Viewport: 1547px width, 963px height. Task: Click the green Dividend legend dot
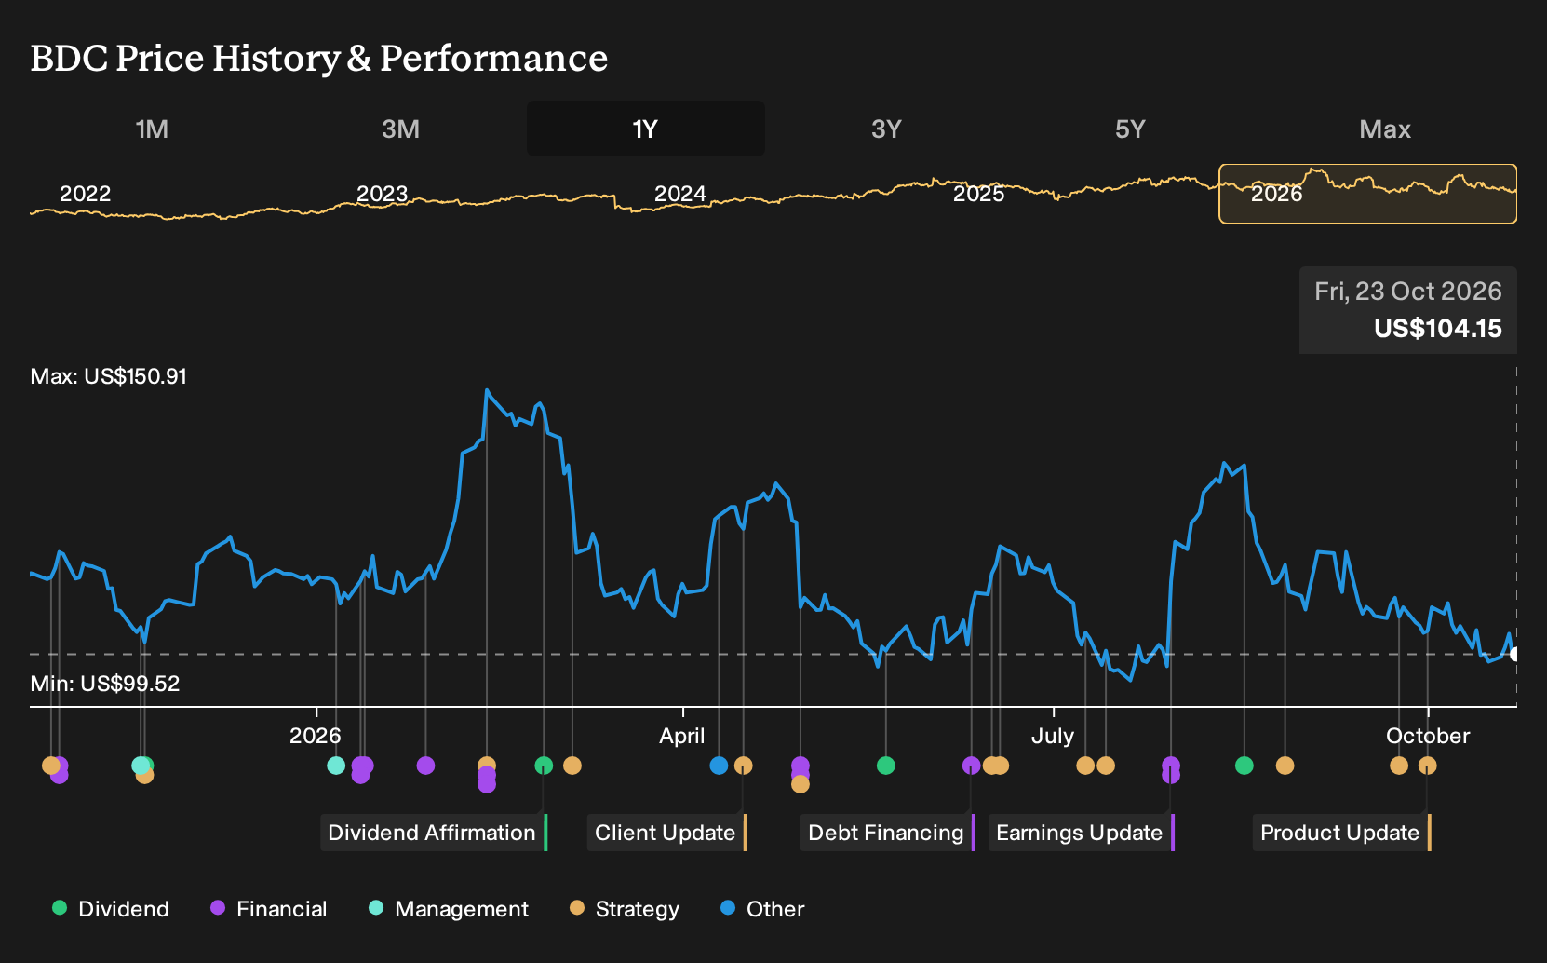(x=60, y=907)
